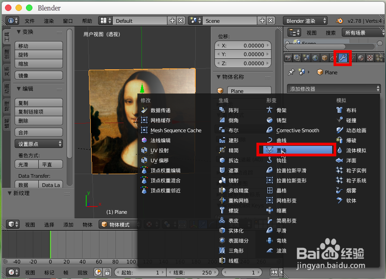Open the 添加修改器 add modifier dropdown
Viewport: 386px width, 279px height.
point(334,89)
